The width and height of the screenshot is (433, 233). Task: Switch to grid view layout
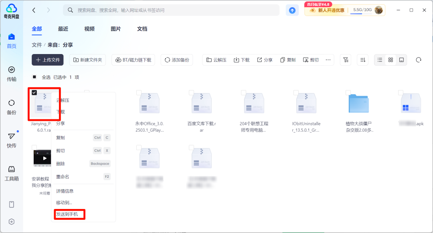[x=391, y=60]
